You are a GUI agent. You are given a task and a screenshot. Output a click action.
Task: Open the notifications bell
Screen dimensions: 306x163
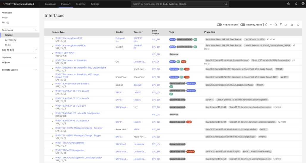point(296,4)
